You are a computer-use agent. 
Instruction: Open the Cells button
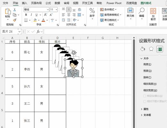130,14
